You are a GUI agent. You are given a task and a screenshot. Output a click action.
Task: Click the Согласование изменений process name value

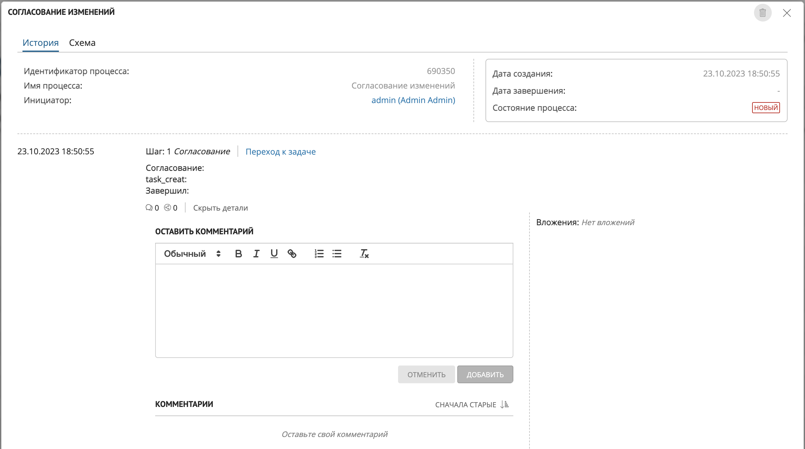(x=403, y=86)
